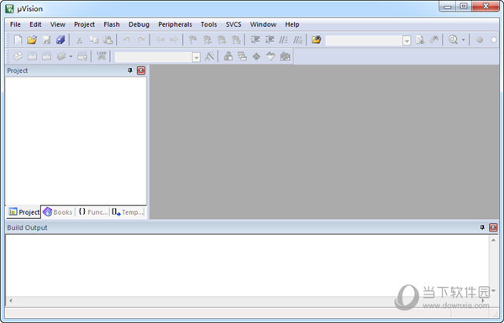Open Options for Target with the wand icon
This screenshot has height=323, width=504.
click(209, 56)
